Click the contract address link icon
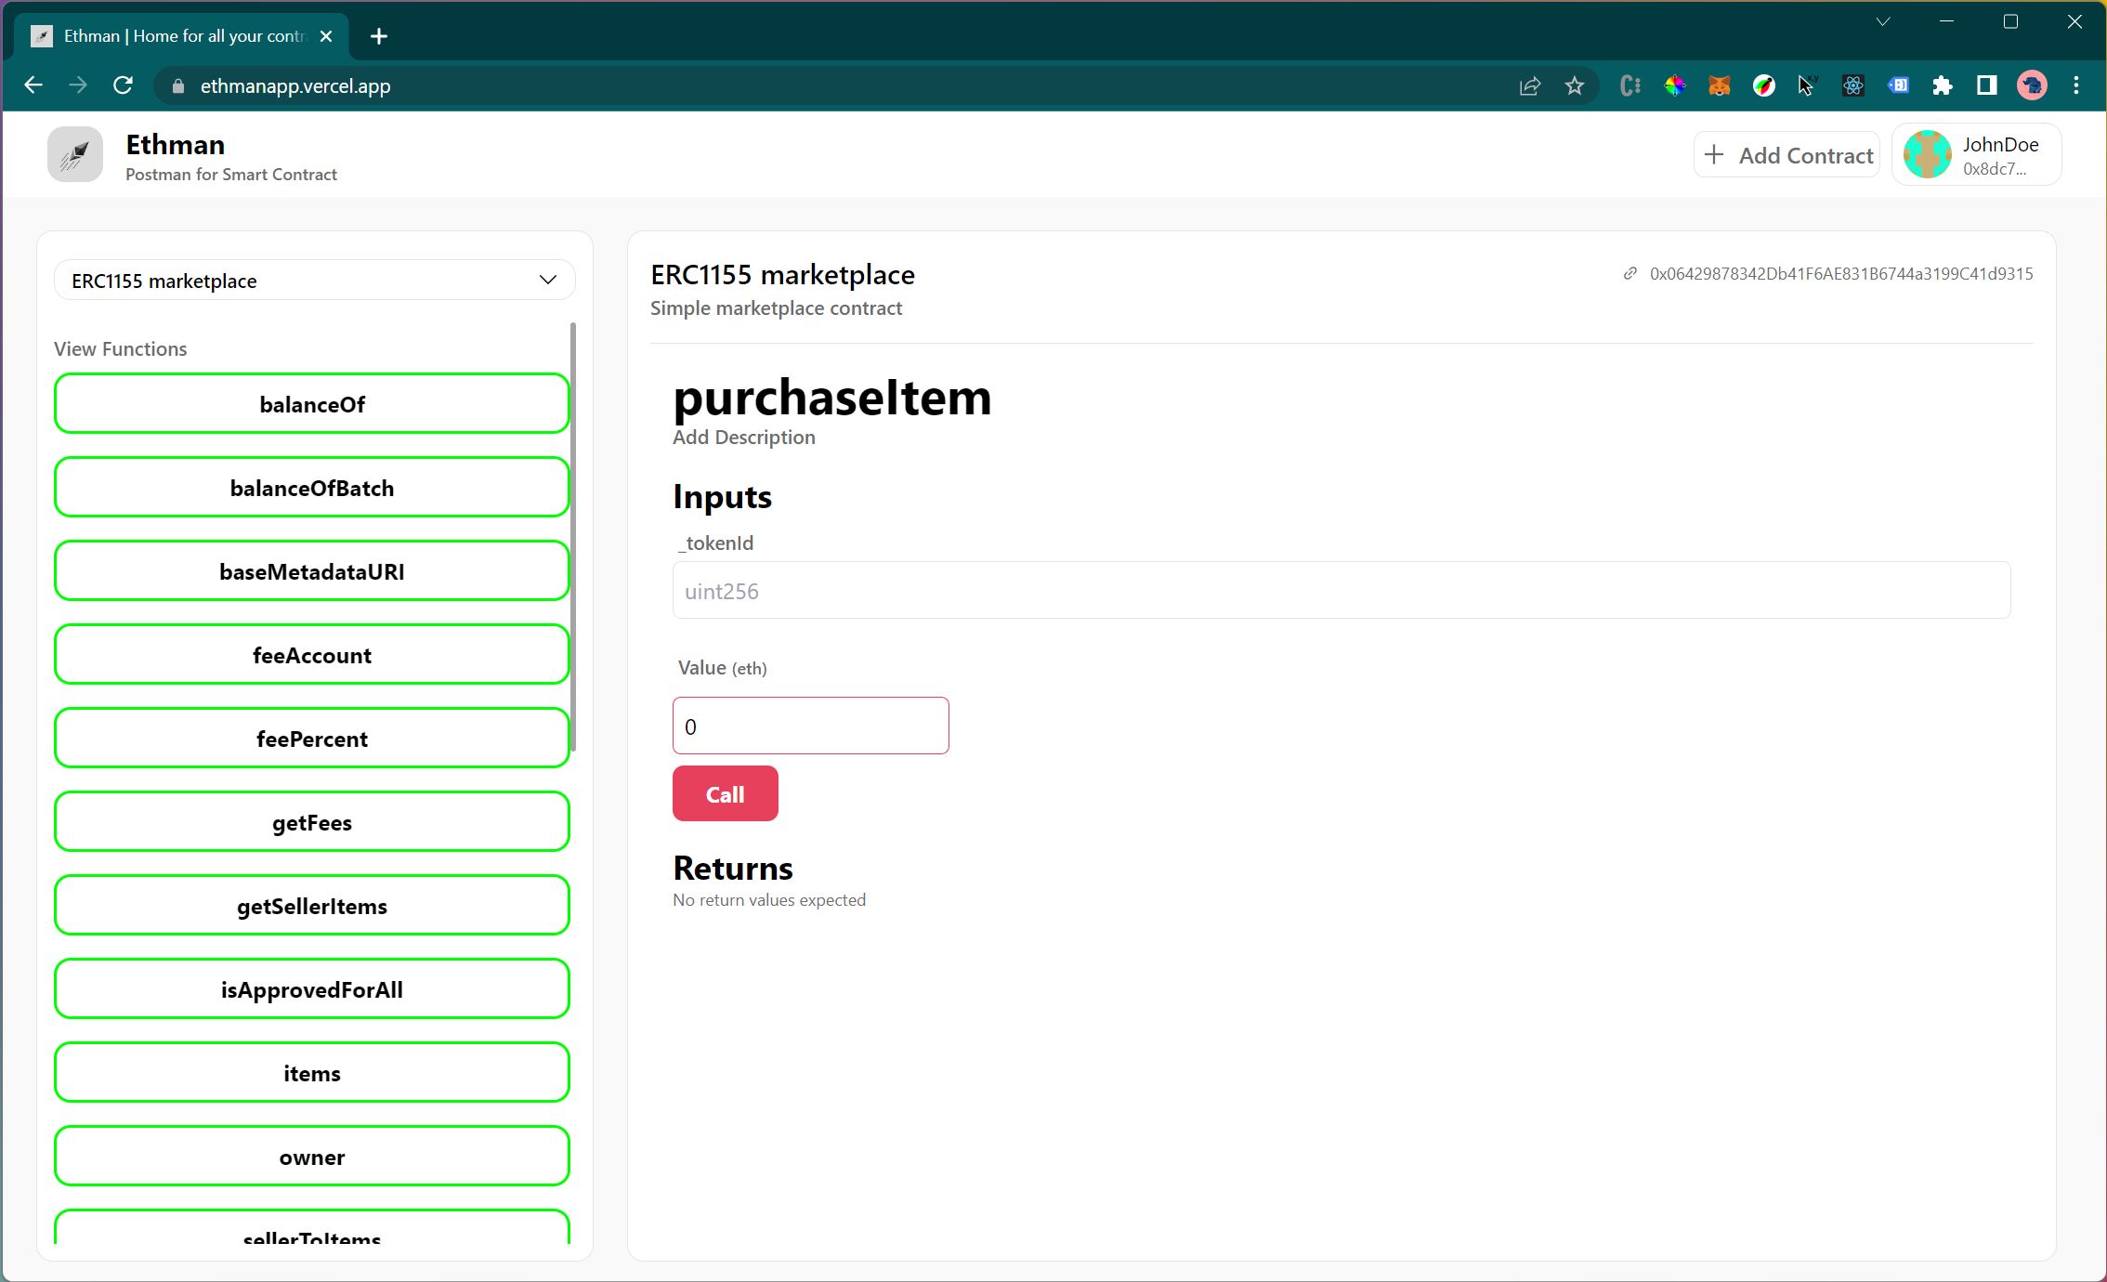This screenshot has height=1282, width=2107. tap(1629, 274)
